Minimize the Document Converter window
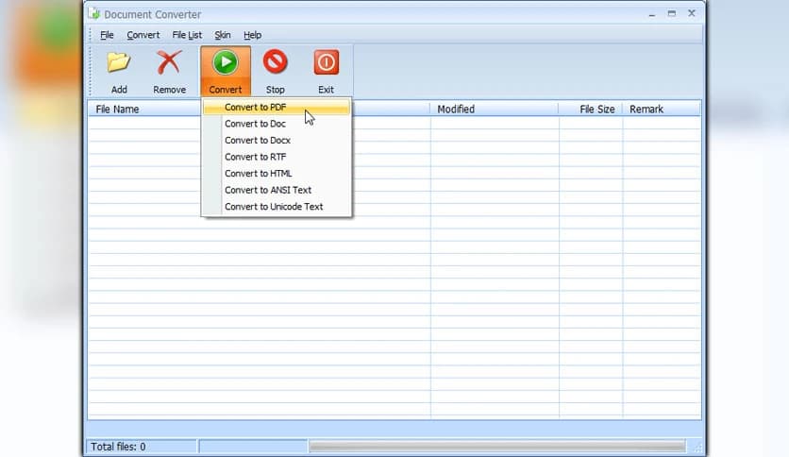This screenshot has height=457, width=789. coord(652,14)
